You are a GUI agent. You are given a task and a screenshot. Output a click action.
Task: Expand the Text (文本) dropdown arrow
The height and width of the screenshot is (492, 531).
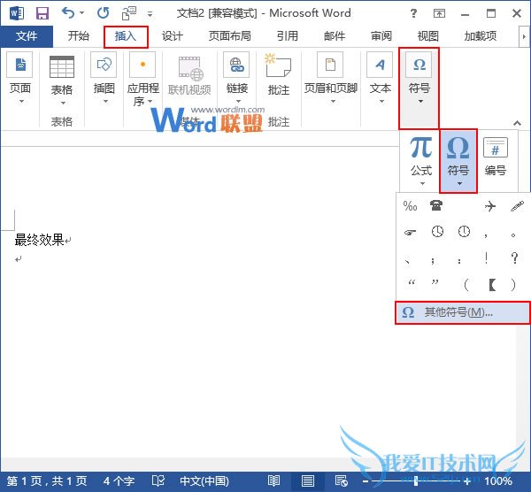(x=381, y=101)
